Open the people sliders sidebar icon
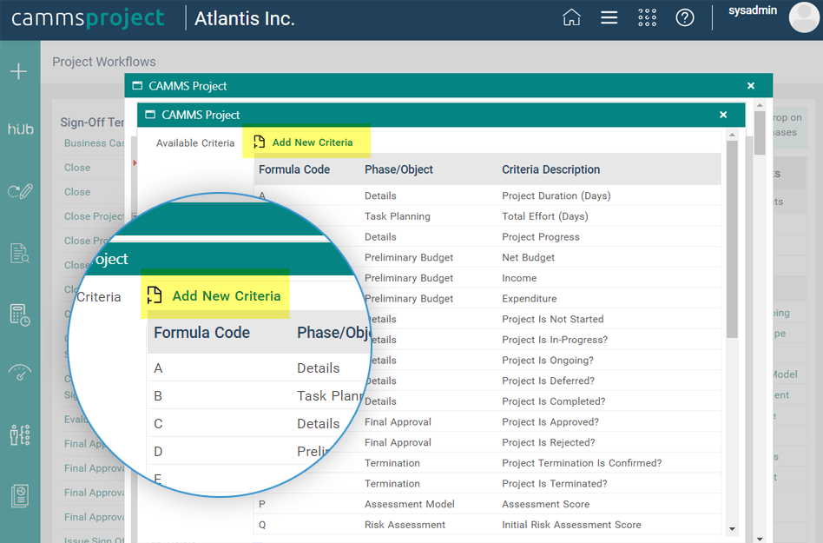The image size is (823, 543). coord(20,434)
